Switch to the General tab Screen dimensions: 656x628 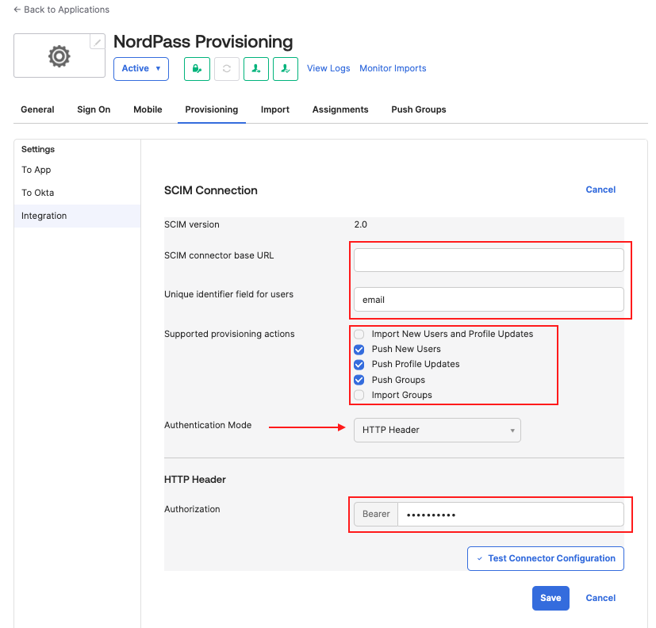tap(37, 109)
